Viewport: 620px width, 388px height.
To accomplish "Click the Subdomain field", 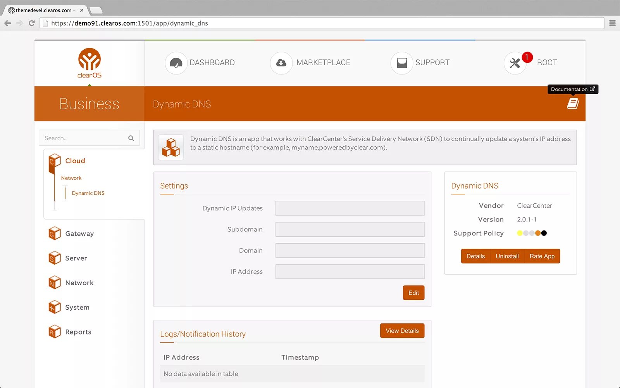I will (350, 229).
